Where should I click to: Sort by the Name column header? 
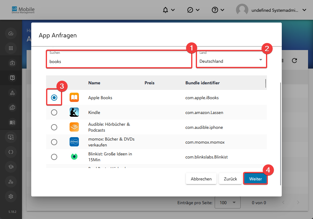94,83
